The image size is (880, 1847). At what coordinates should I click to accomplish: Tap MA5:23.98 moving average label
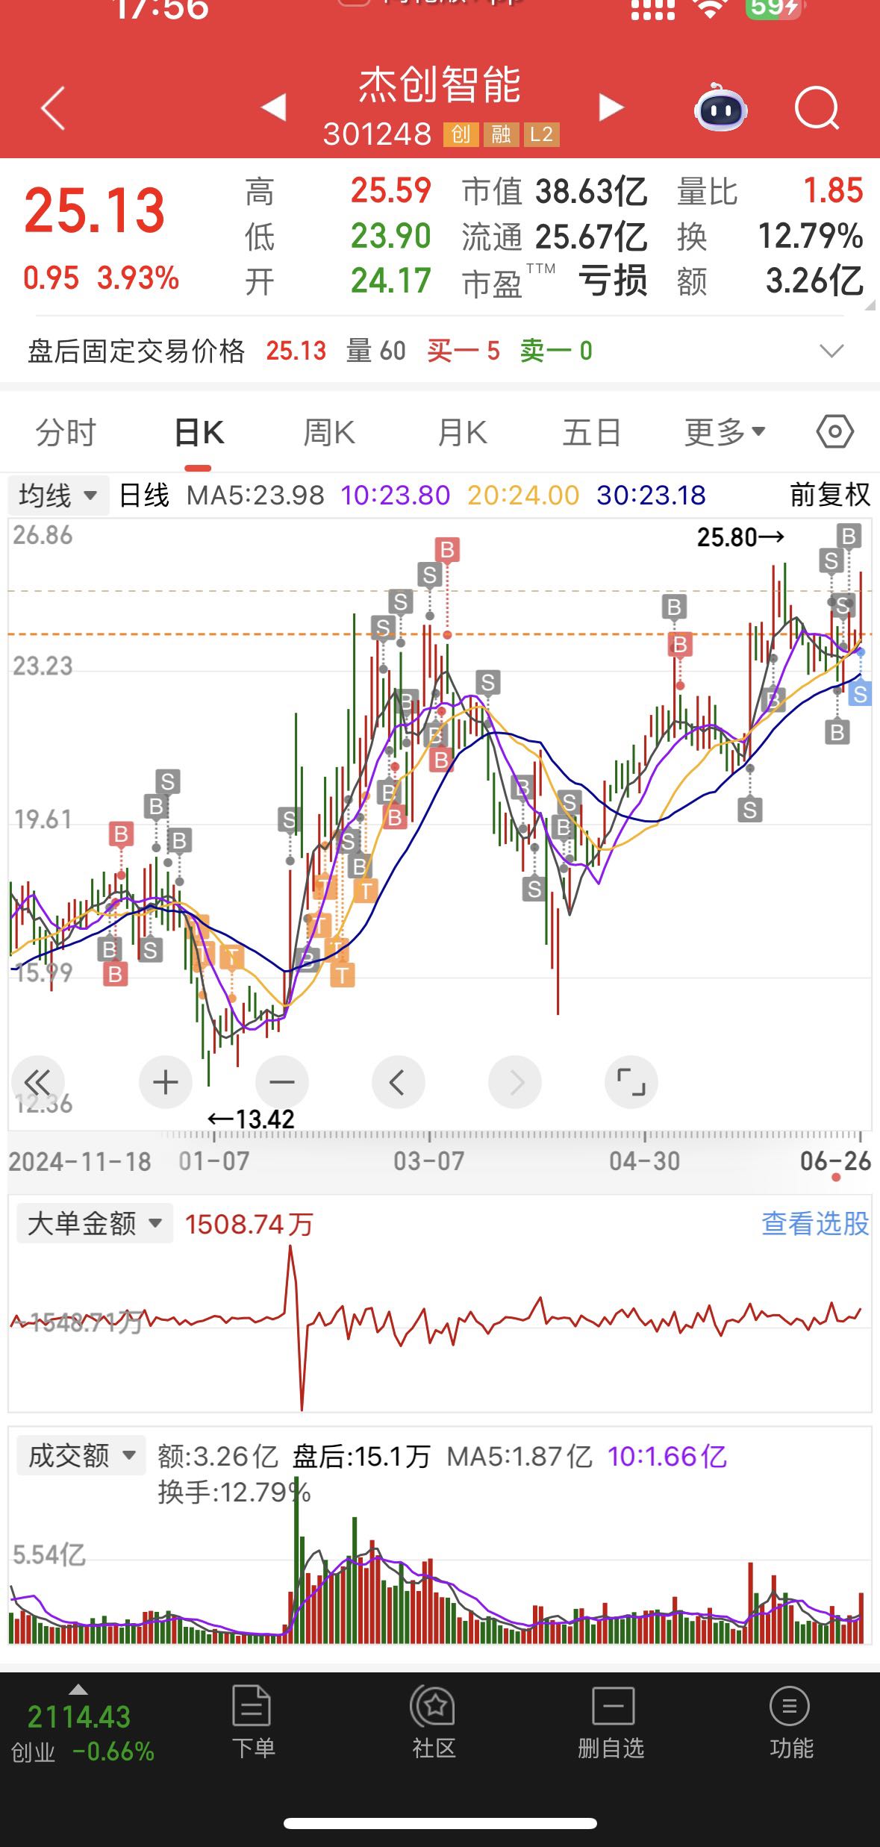(x=255, y=495)
